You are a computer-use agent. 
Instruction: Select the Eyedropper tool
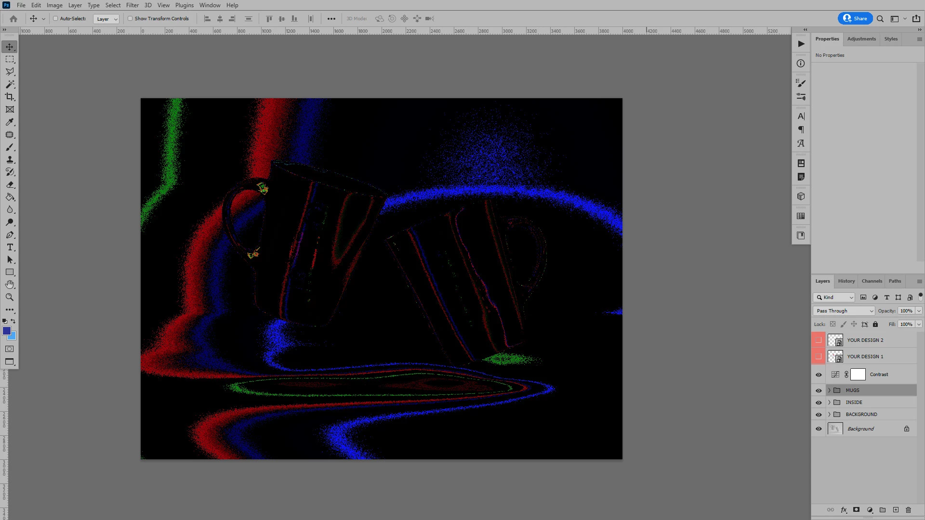click(x=10, y=122)
